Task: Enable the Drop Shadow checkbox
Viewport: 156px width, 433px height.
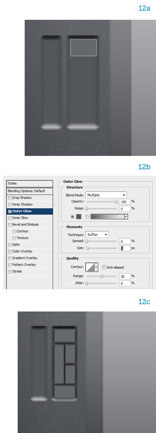Action: tap(10, 198)
